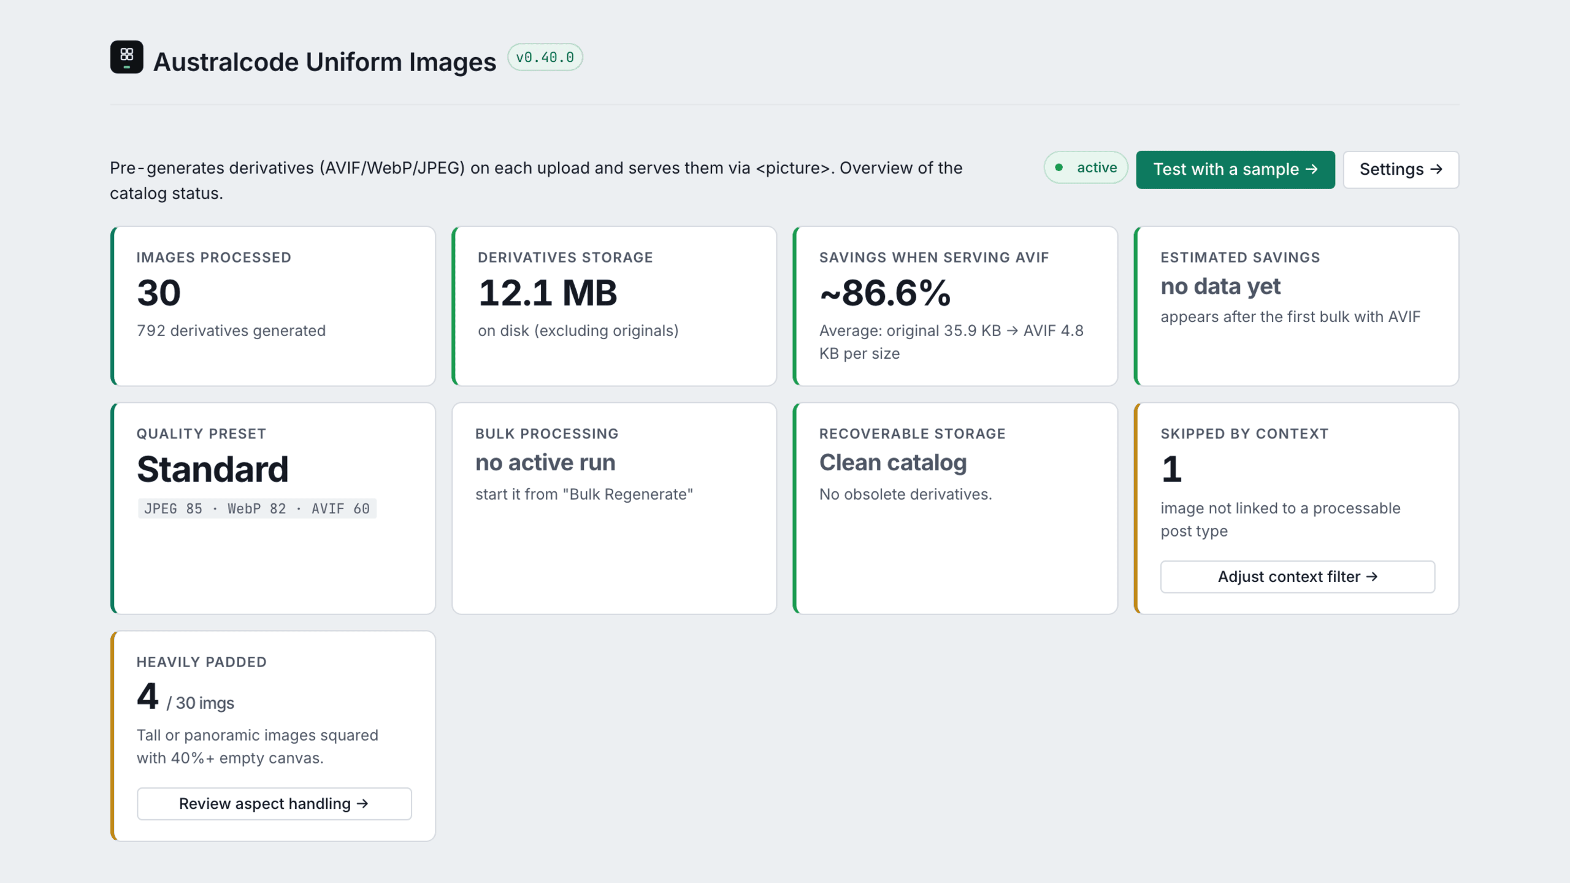Click the HEAVILY PADDED card label
1570x883 pixels.
click(201, 662)
